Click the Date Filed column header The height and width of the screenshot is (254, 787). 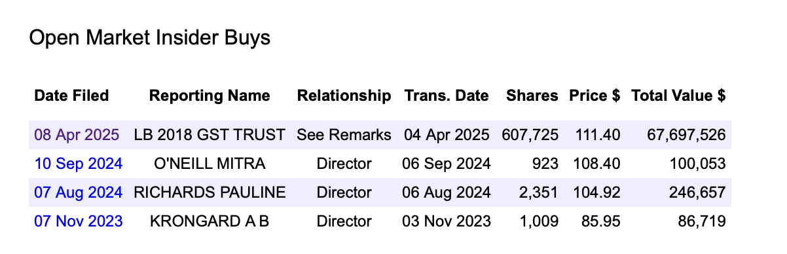[71, 96]
